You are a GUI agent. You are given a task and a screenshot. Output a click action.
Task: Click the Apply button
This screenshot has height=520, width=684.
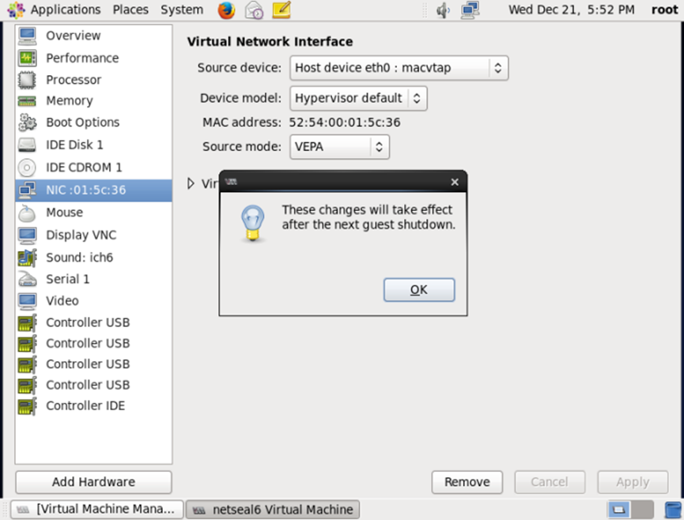point(633,482)
